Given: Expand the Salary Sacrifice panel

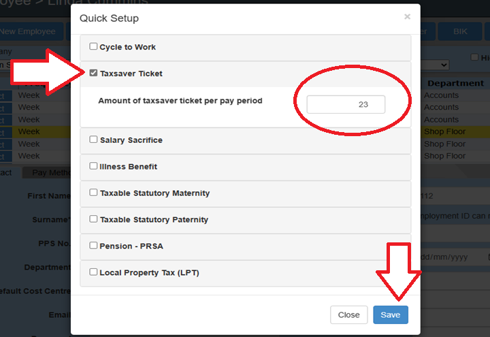Looking at the screenshot, I should point(245,140).
